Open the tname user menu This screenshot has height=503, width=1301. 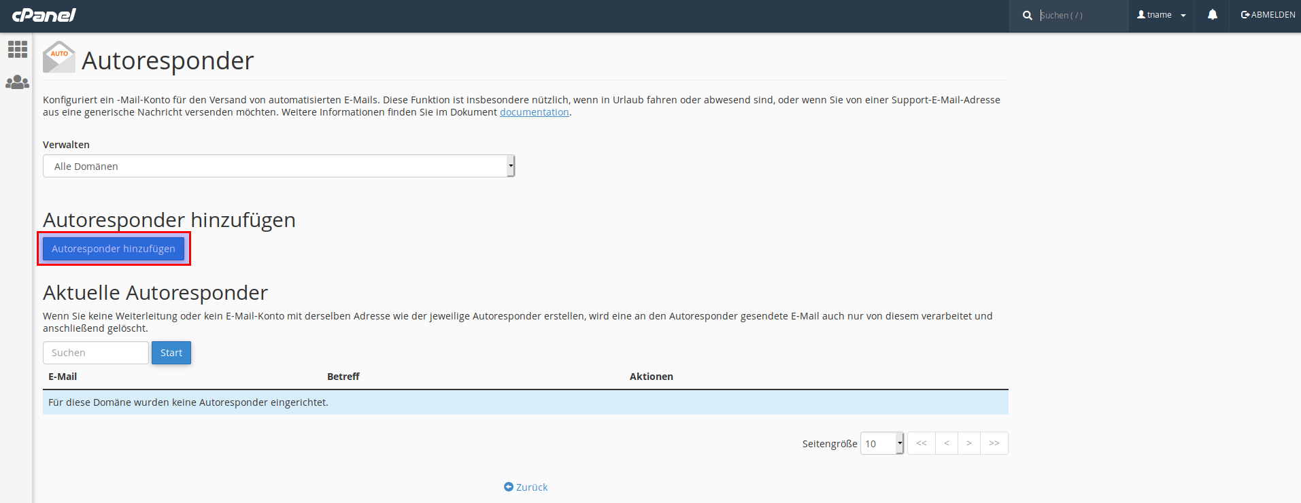[1161, 15]
